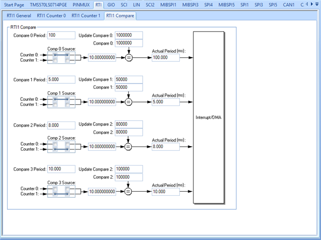Go to the MIBSPI5 tab
Image resolution: width=321 pixels, height=240 pixels.
click(x=227, y=5)
